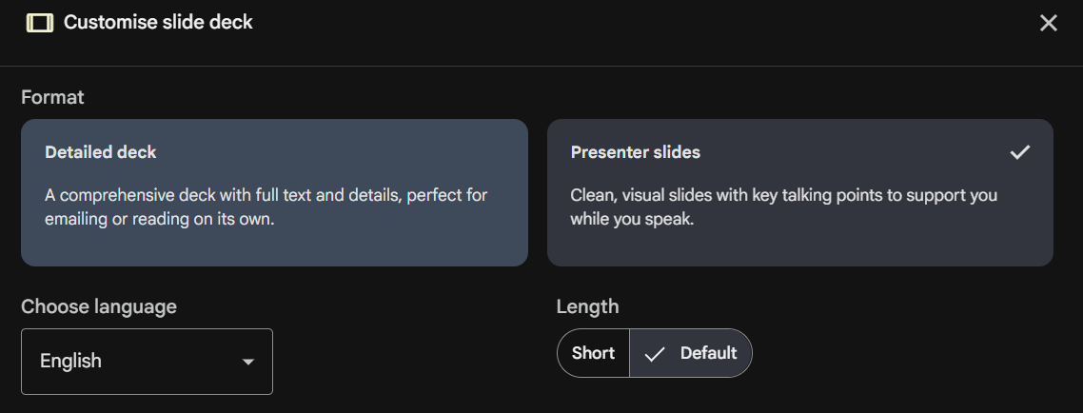The height and width of the screenshot is (413, 1083).
Task: Click the Detailed deck description text
Action: (266, 206)
